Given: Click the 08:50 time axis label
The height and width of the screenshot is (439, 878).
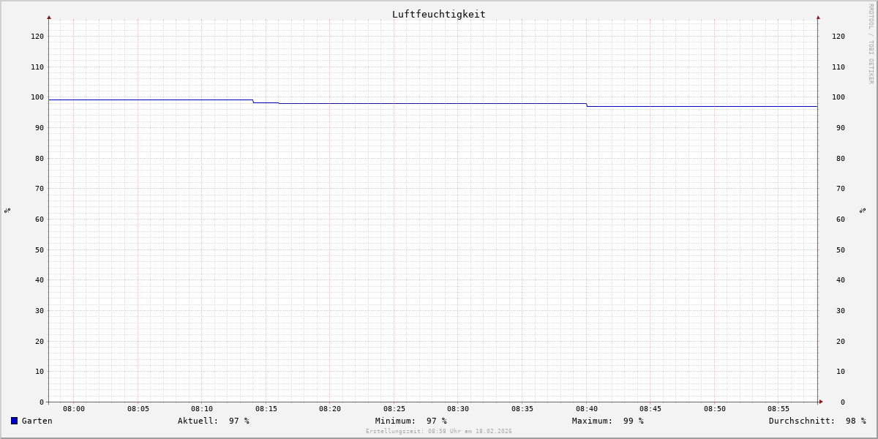Looking at the screenshot, I should coord(715,409).
